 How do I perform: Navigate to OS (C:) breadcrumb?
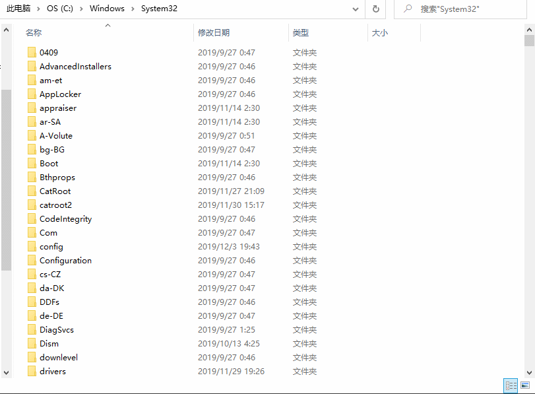tap(60, 9)
